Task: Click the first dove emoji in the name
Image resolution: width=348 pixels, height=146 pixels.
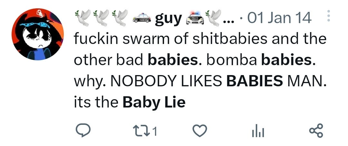Action: tap(83, 17)
